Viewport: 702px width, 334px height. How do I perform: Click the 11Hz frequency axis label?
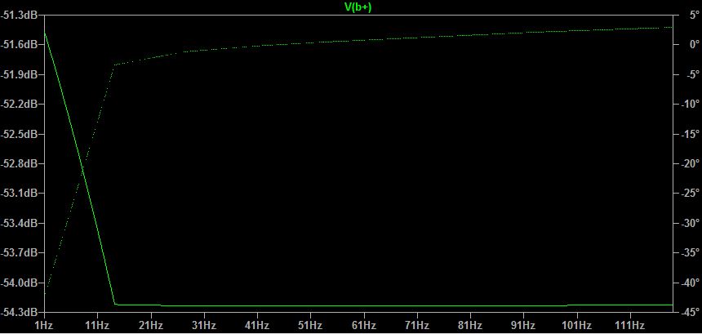tap(97, 324)
